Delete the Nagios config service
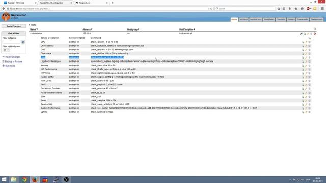Image resolution: width=326 pixels, height=183 pixels. 309,77
